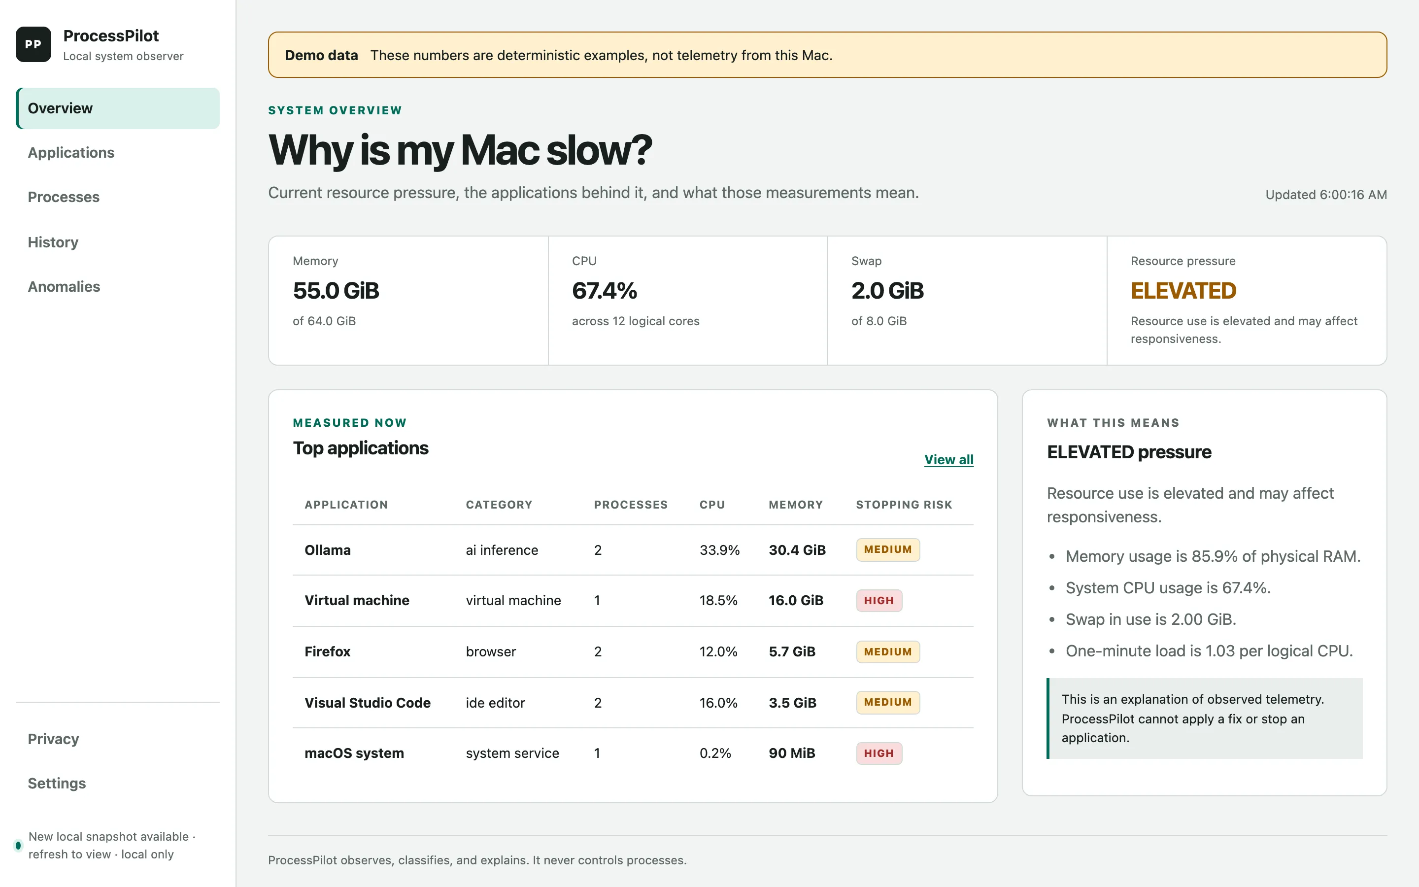
Task: Click the 'Memory usage is 85.9%' bullet
Action: click(1213, 557)
